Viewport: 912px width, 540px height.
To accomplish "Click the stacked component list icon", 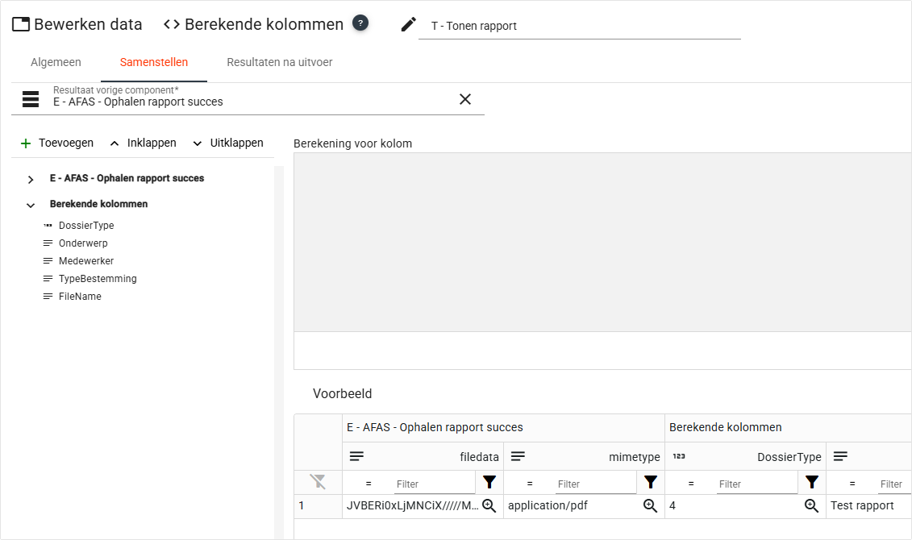I will 31,99.
